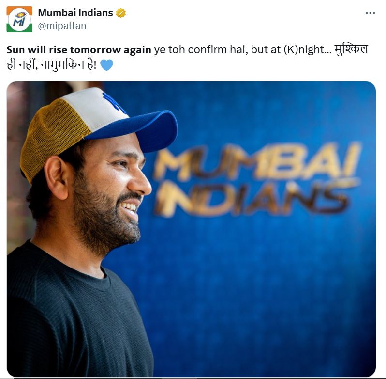Image resolution: width=386 pixels, height=379 pixels.
Task: Click the blurred MUMBAI text in the photo
Action: click(x=257, y=161)
